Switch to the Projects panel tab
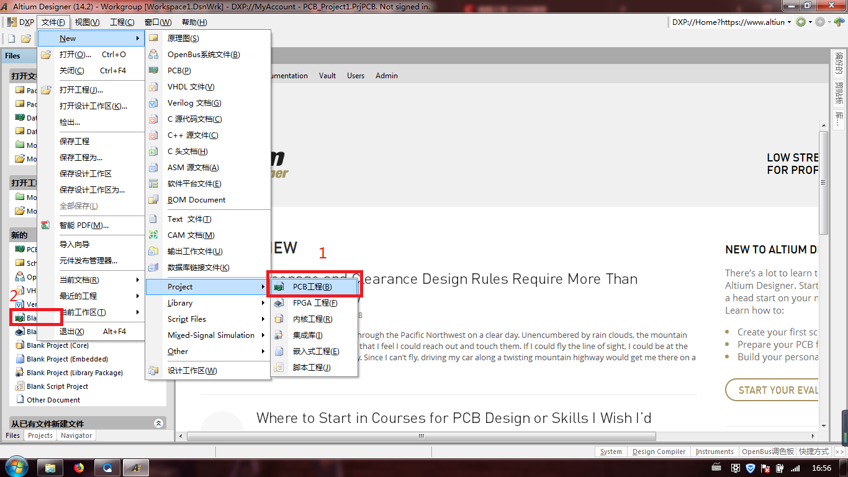Viewport: 848px width, 477px height. [40, 435]
